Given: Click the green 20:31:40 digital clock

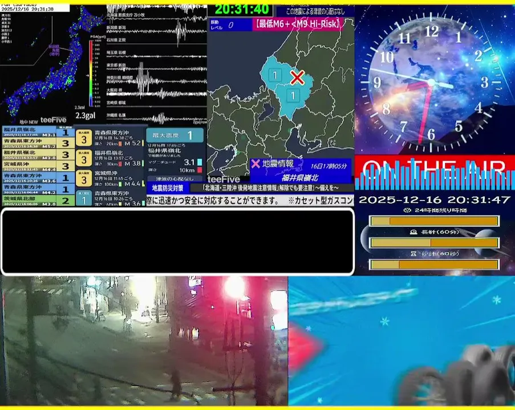Looking at the screenshot, I should [242, 10].
